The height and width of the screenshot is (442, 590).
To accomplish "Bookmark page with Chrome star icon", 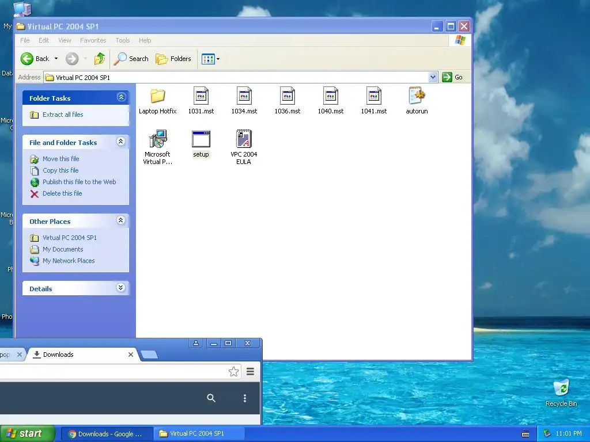I will pyautogui.click(x=233, y=372).
